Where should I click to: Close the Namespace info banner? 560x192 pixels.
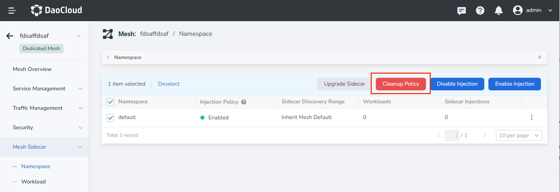[x=540, y=57]
